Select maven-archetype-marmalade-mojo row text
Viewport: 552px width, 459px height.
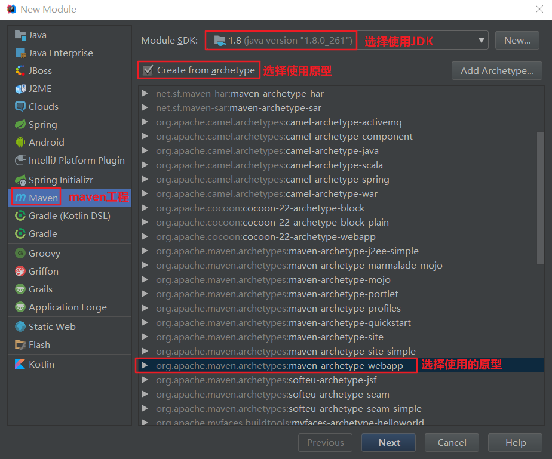point(299,265)
